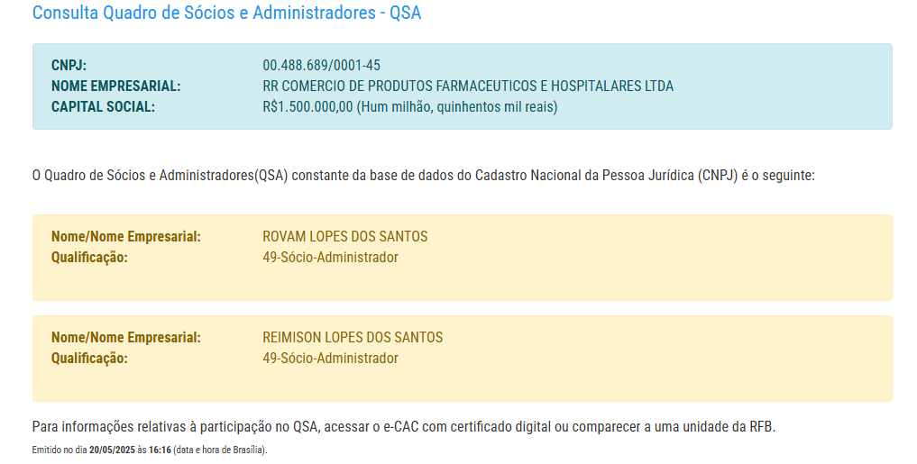Click the emission time 16:16
Screen dimensions: 917x464
click(x=160, y=450)
